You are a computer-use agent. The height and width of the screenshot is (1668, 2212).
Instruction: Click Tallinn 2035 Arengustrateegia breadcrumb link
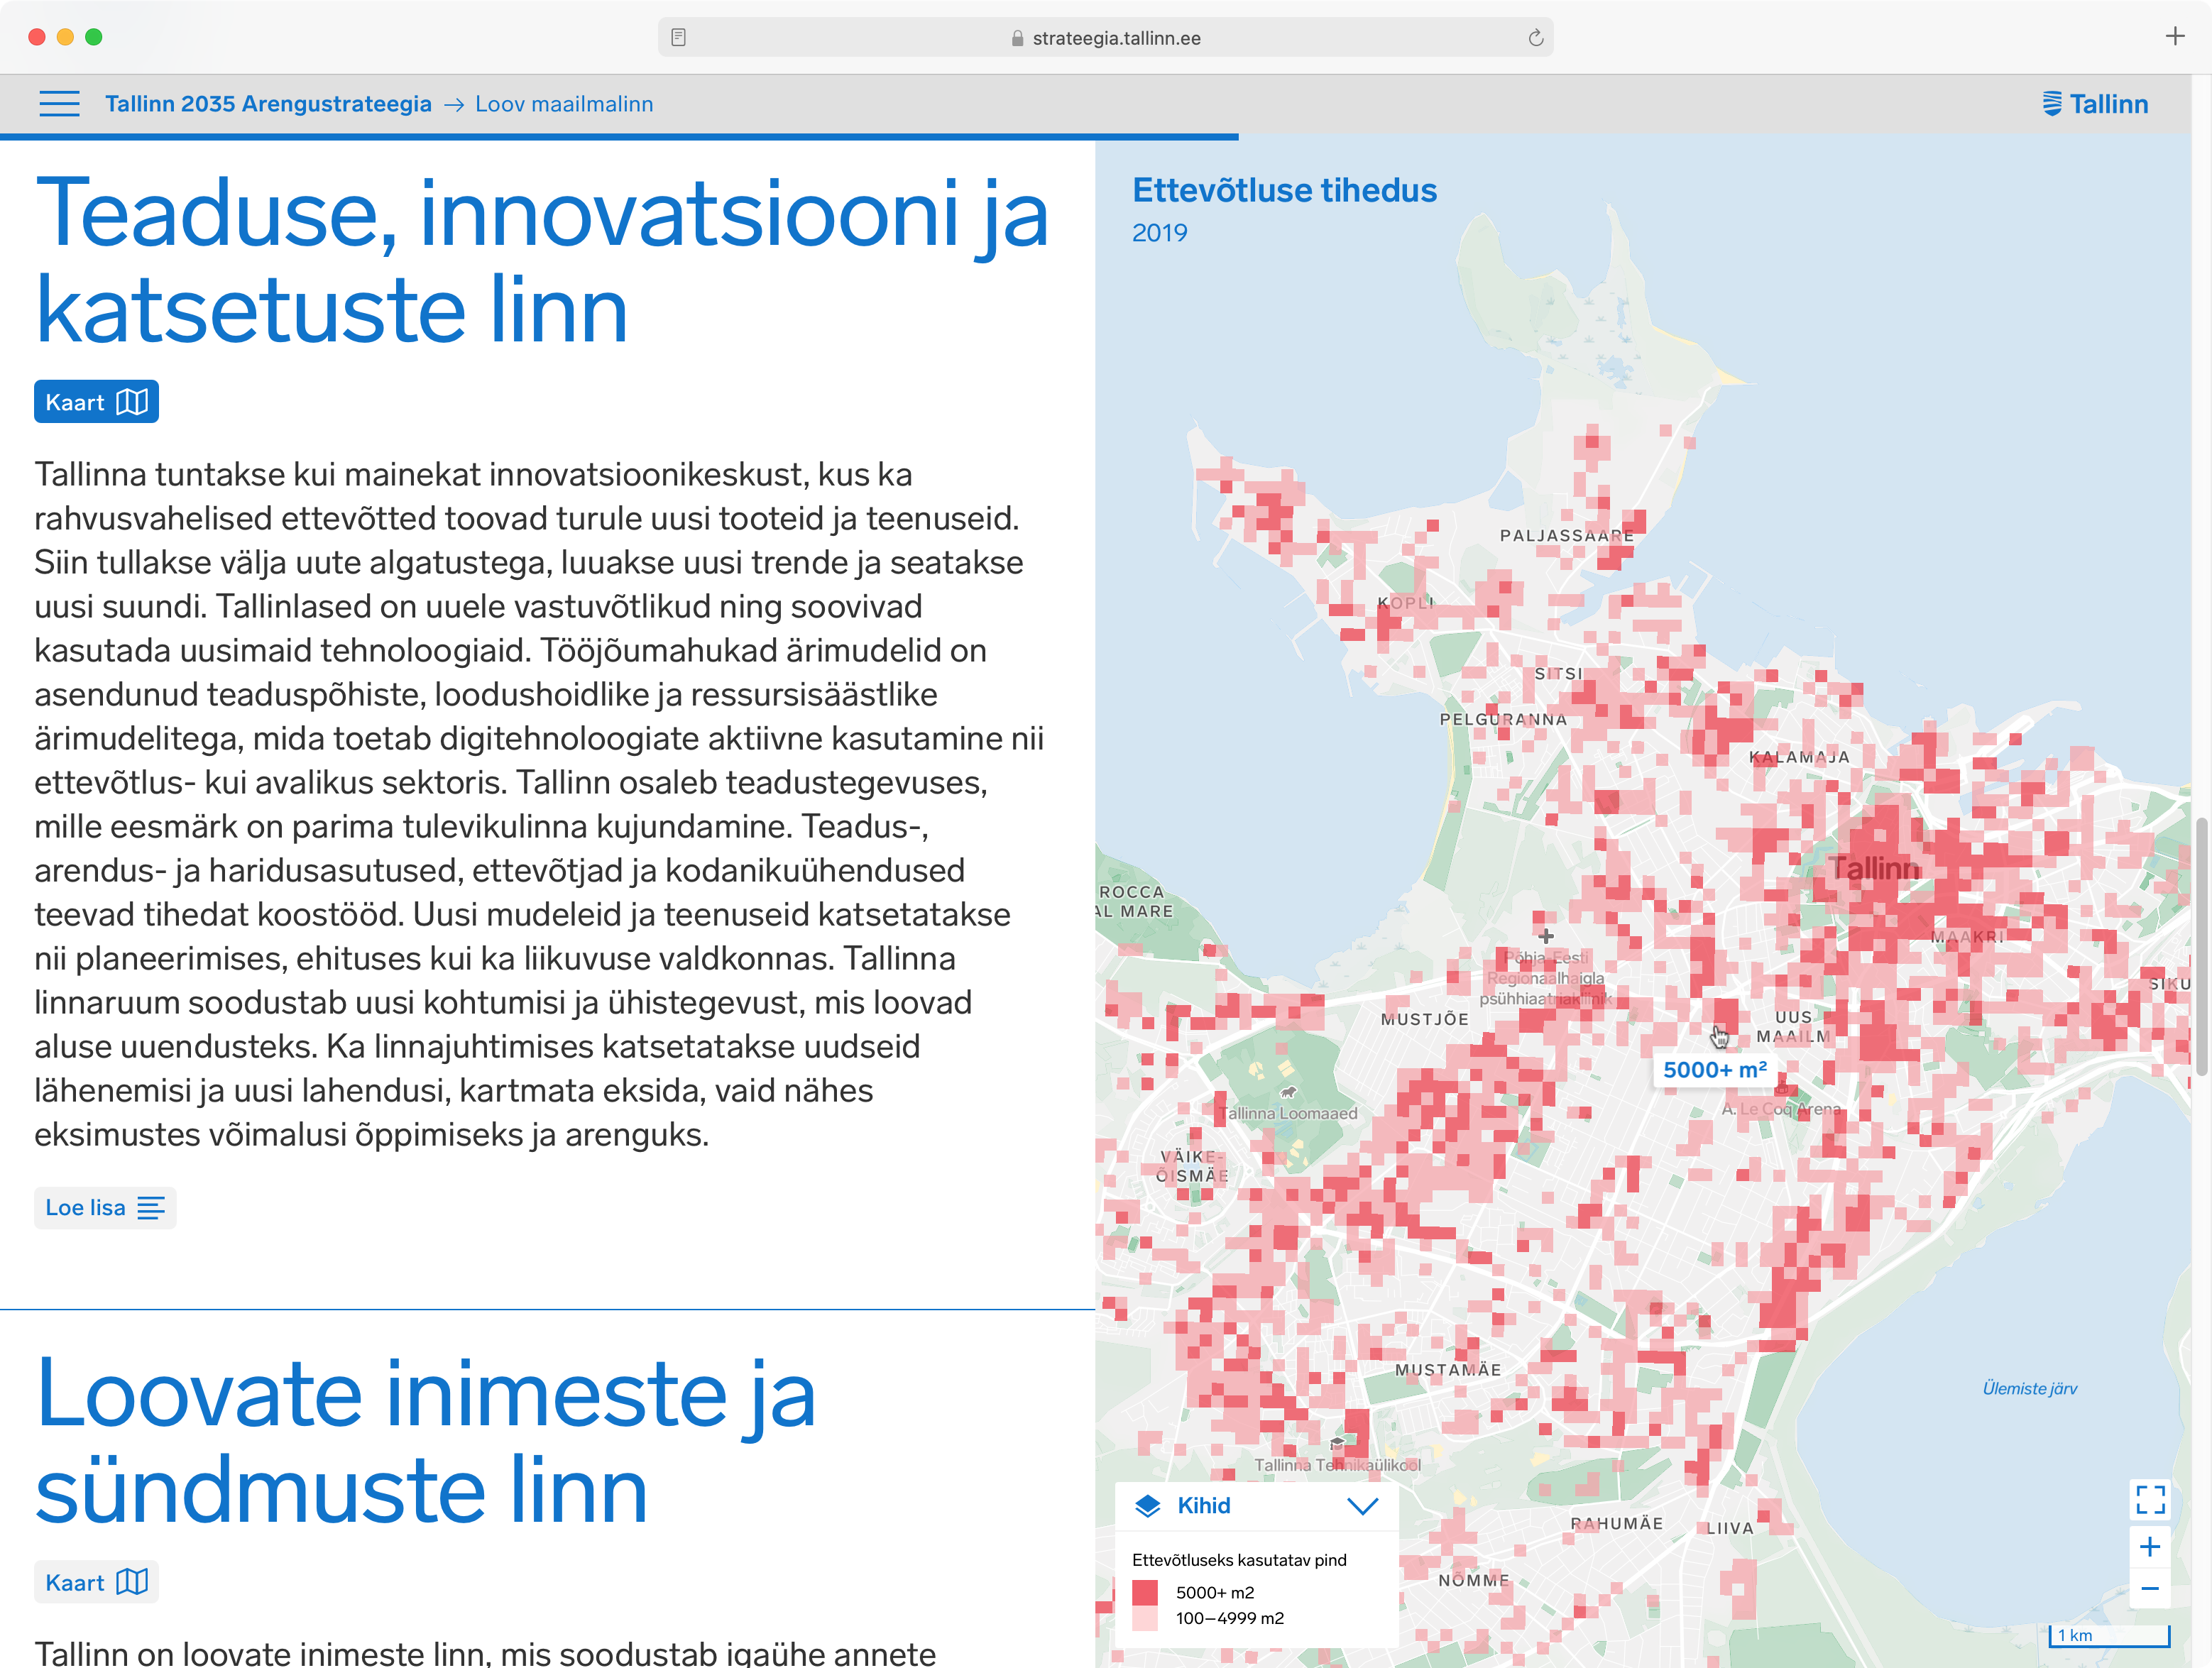[x=268, y=104]
